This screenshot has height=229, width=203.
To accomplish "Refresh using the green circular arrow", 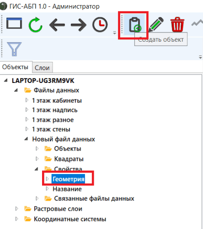I will pyautogui.click(x=35, y=25).
